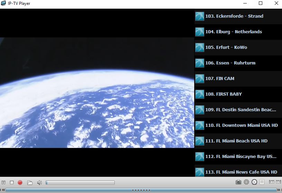Click the logo icon of FL Miami Beach channel
This screenshot has width=282, height=193.
click(x=200, y=141)
